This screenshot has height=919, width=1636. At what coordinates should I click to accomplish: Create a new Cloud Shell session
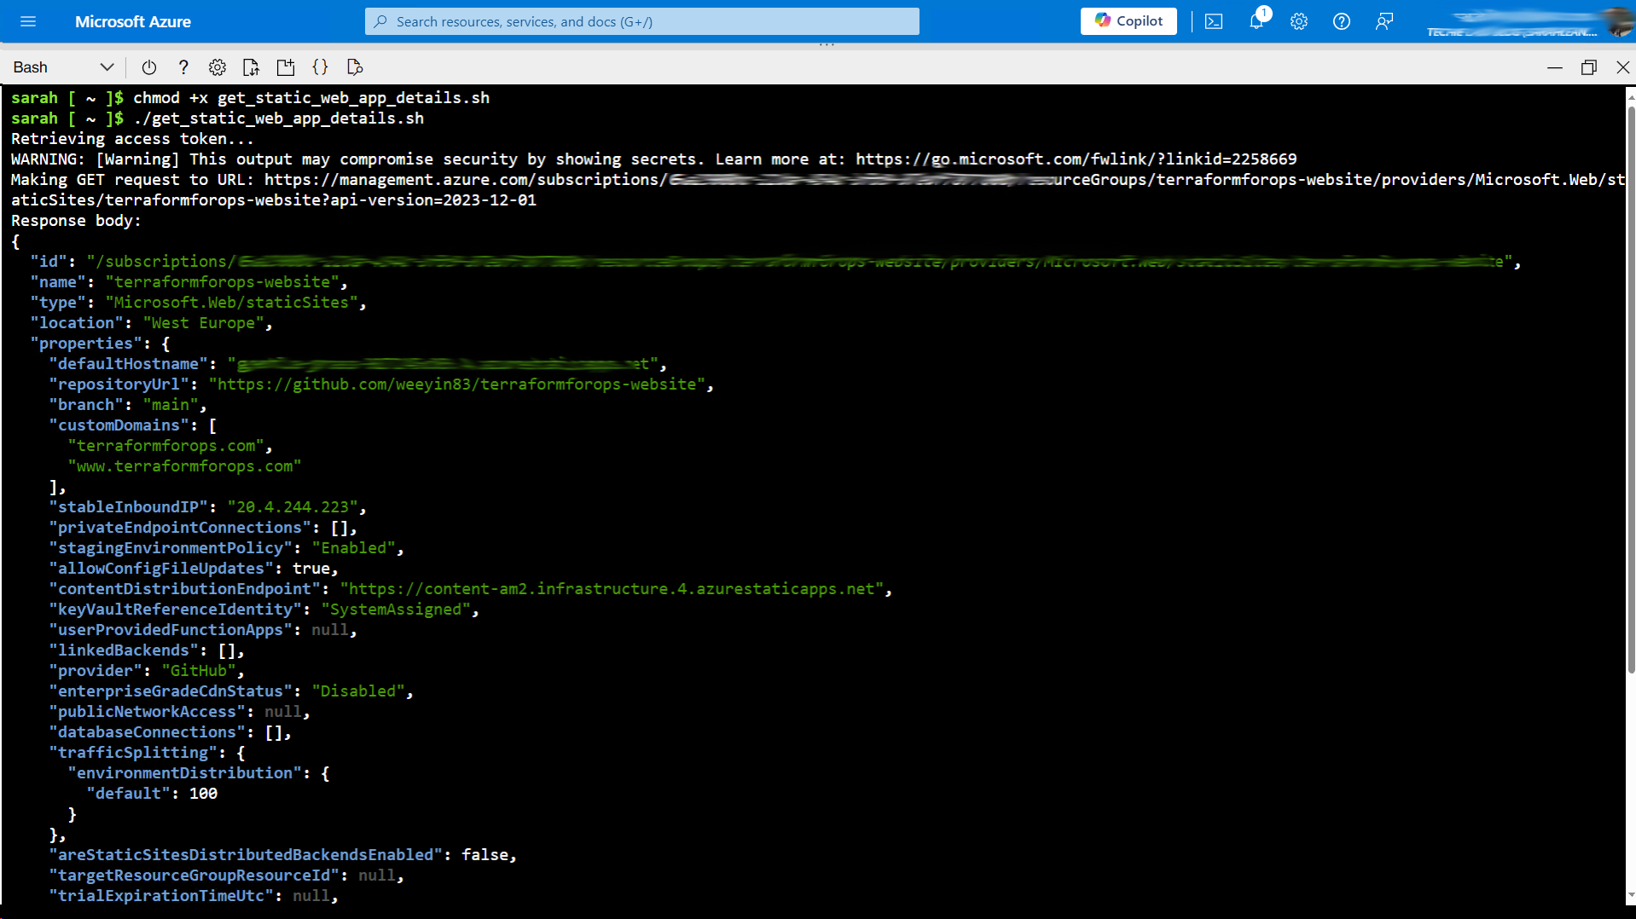(286, 66)
